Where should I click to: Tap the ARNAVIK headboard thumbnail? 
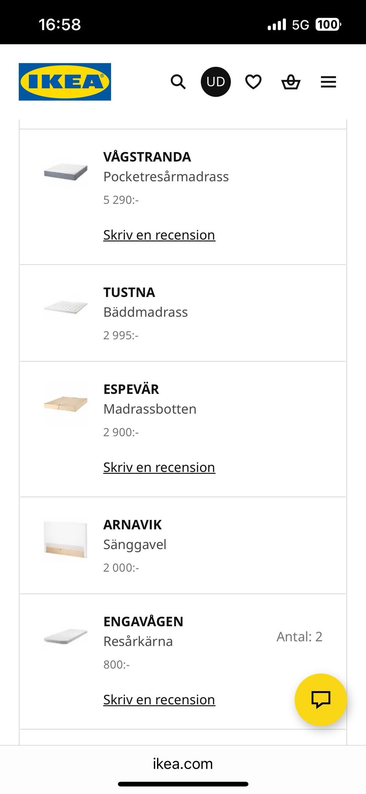(66, 540)
